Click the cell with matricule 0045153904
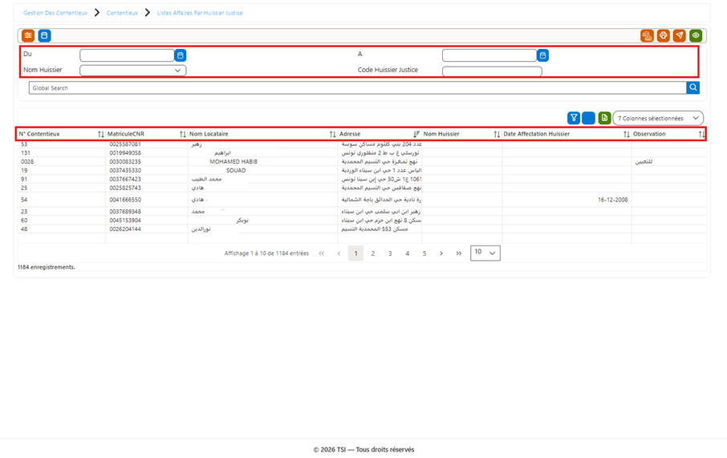This screenshot has height=458, width=727. [147, 221]
